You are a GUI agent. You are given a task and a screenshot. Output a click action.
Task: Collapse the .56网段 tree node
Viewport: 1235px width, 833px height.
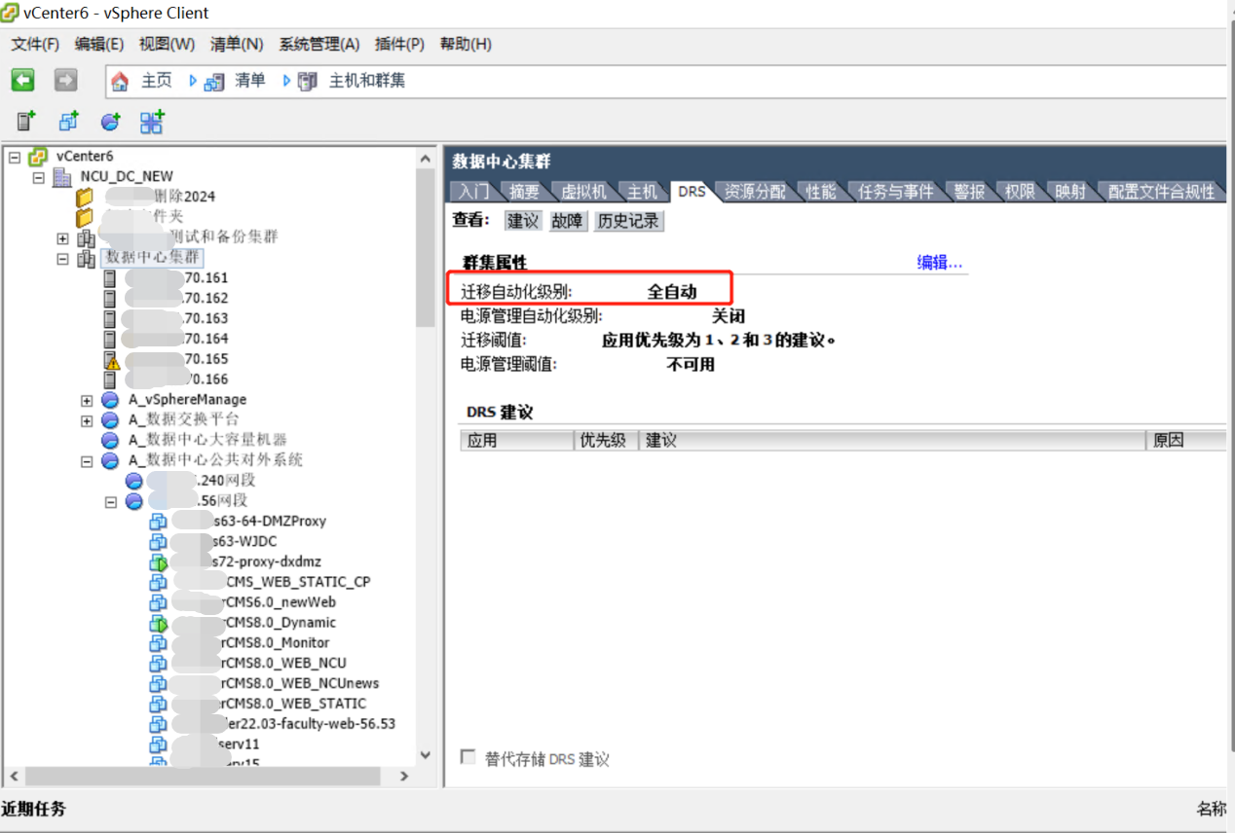110,501
